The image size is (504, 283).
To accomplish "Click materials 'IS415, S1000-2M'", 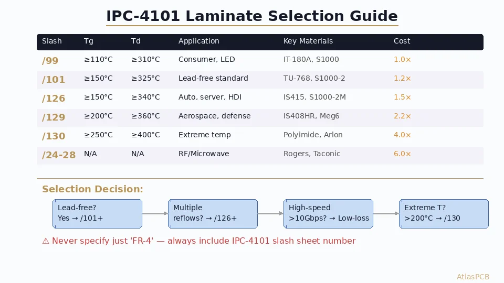I will pos(314,97).
